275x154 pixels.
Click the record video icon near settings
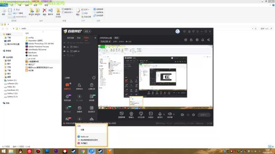pyautogui.click(x=183, y=115)
